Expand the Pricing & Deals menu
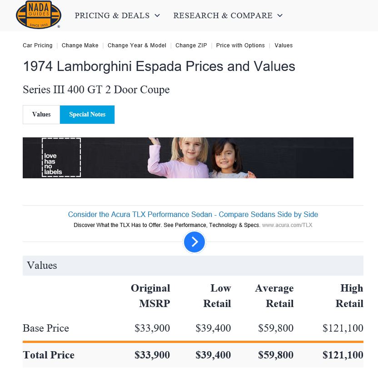This screenshot has height=373, width=378. [117, 15]
